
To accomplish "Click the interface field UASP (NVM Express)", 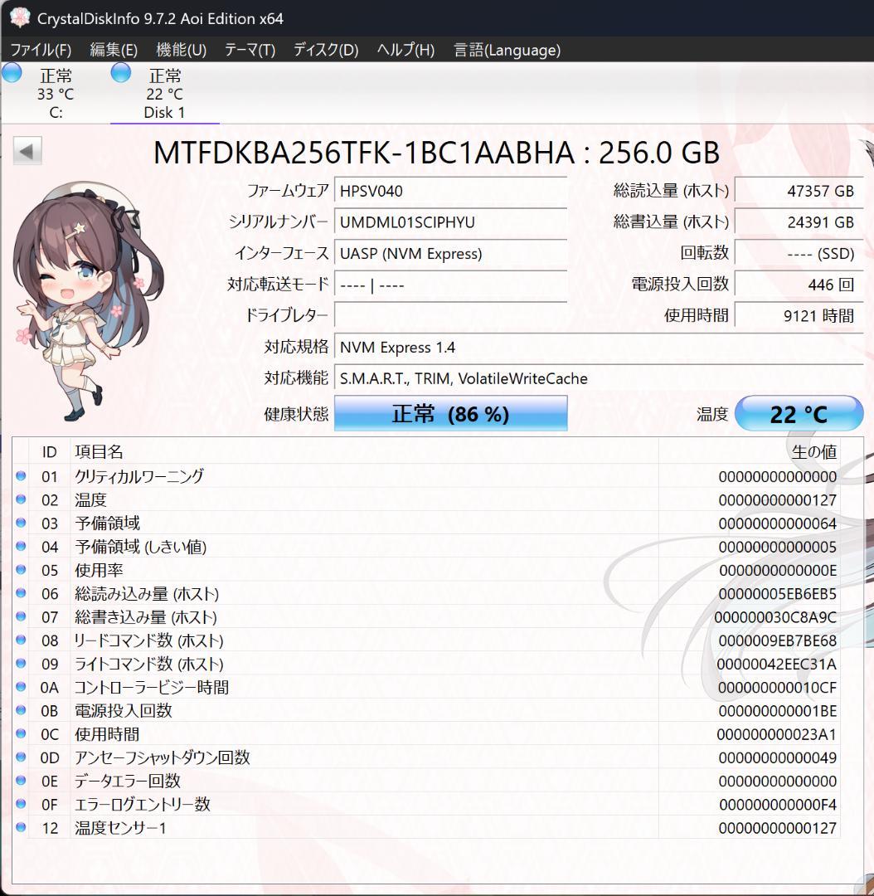I will click(x=451, y=254).
